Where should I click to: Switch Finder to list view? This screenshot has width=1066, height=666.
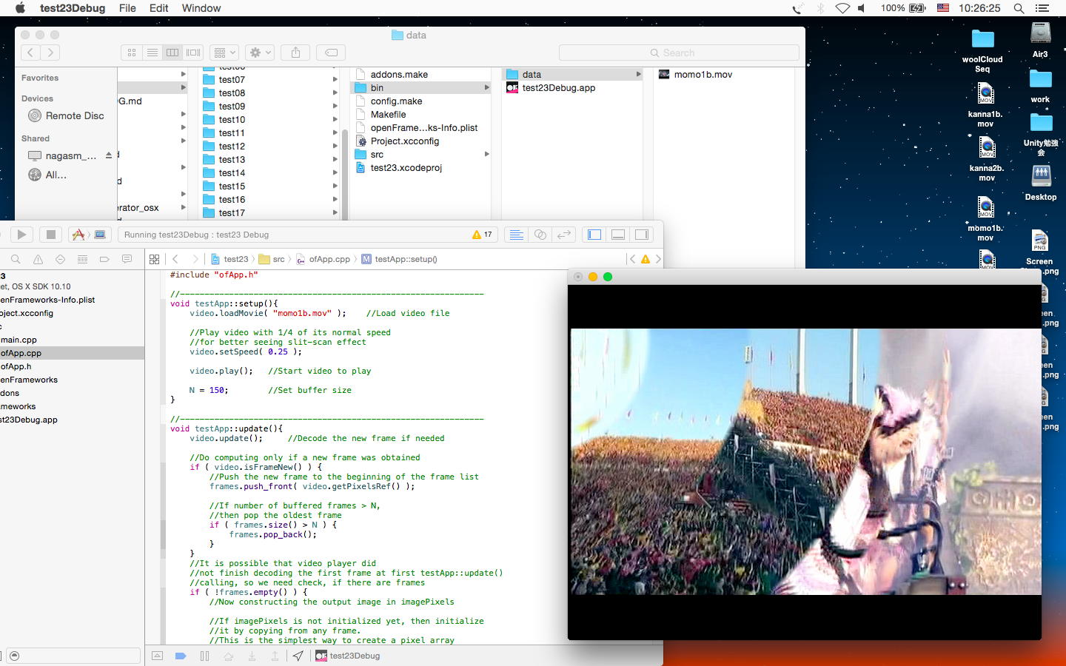pyautogui.click(x=152, y=53)
